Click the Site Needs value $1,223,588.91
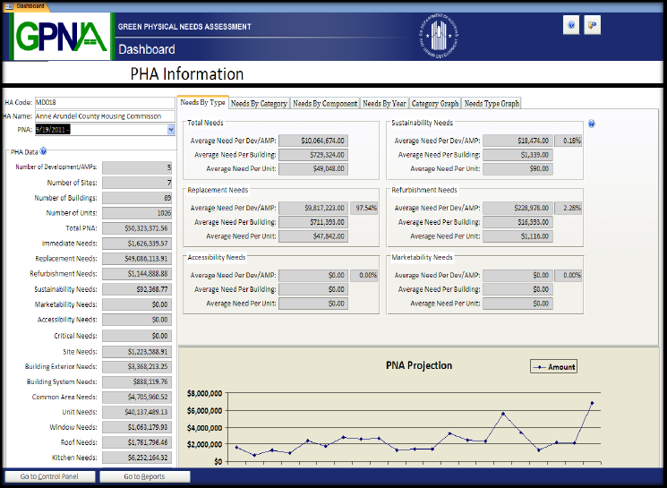Image resolution: width=667 pixels, height=488 pixels. click(x=137, y=352)
